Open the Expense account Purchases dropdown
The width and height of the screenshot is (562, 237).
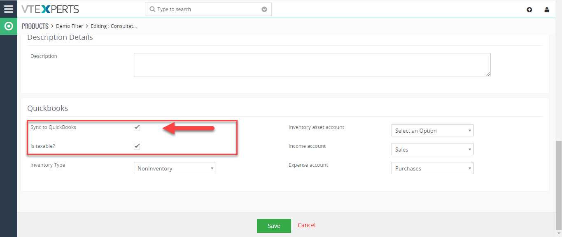point(433,168)
